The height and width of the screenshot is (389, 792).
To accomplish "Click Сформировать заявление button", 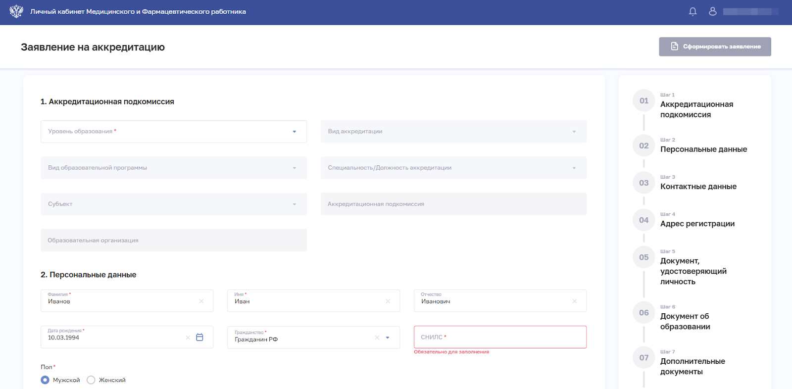I will click(715, 47).
